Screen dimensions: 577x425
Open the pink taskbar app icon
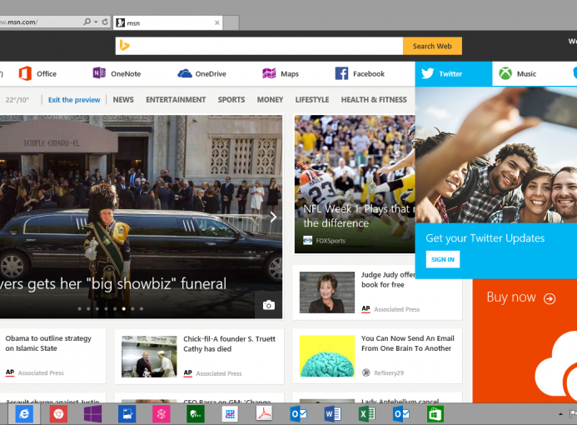click(x=162, y=414)
